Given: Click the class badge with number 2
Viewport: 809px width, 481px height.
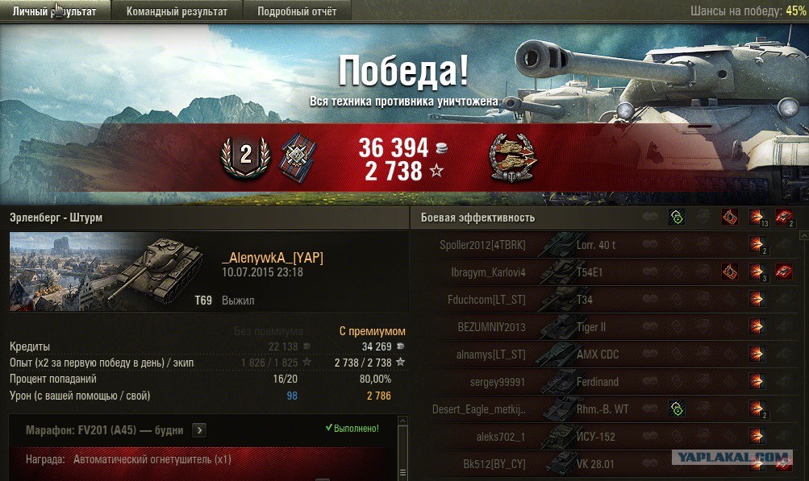Looking at the screenshot, I should (x=245, y=157).
